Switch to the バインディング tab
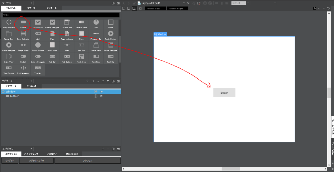The image size is (334, 172). click(31, 154)
